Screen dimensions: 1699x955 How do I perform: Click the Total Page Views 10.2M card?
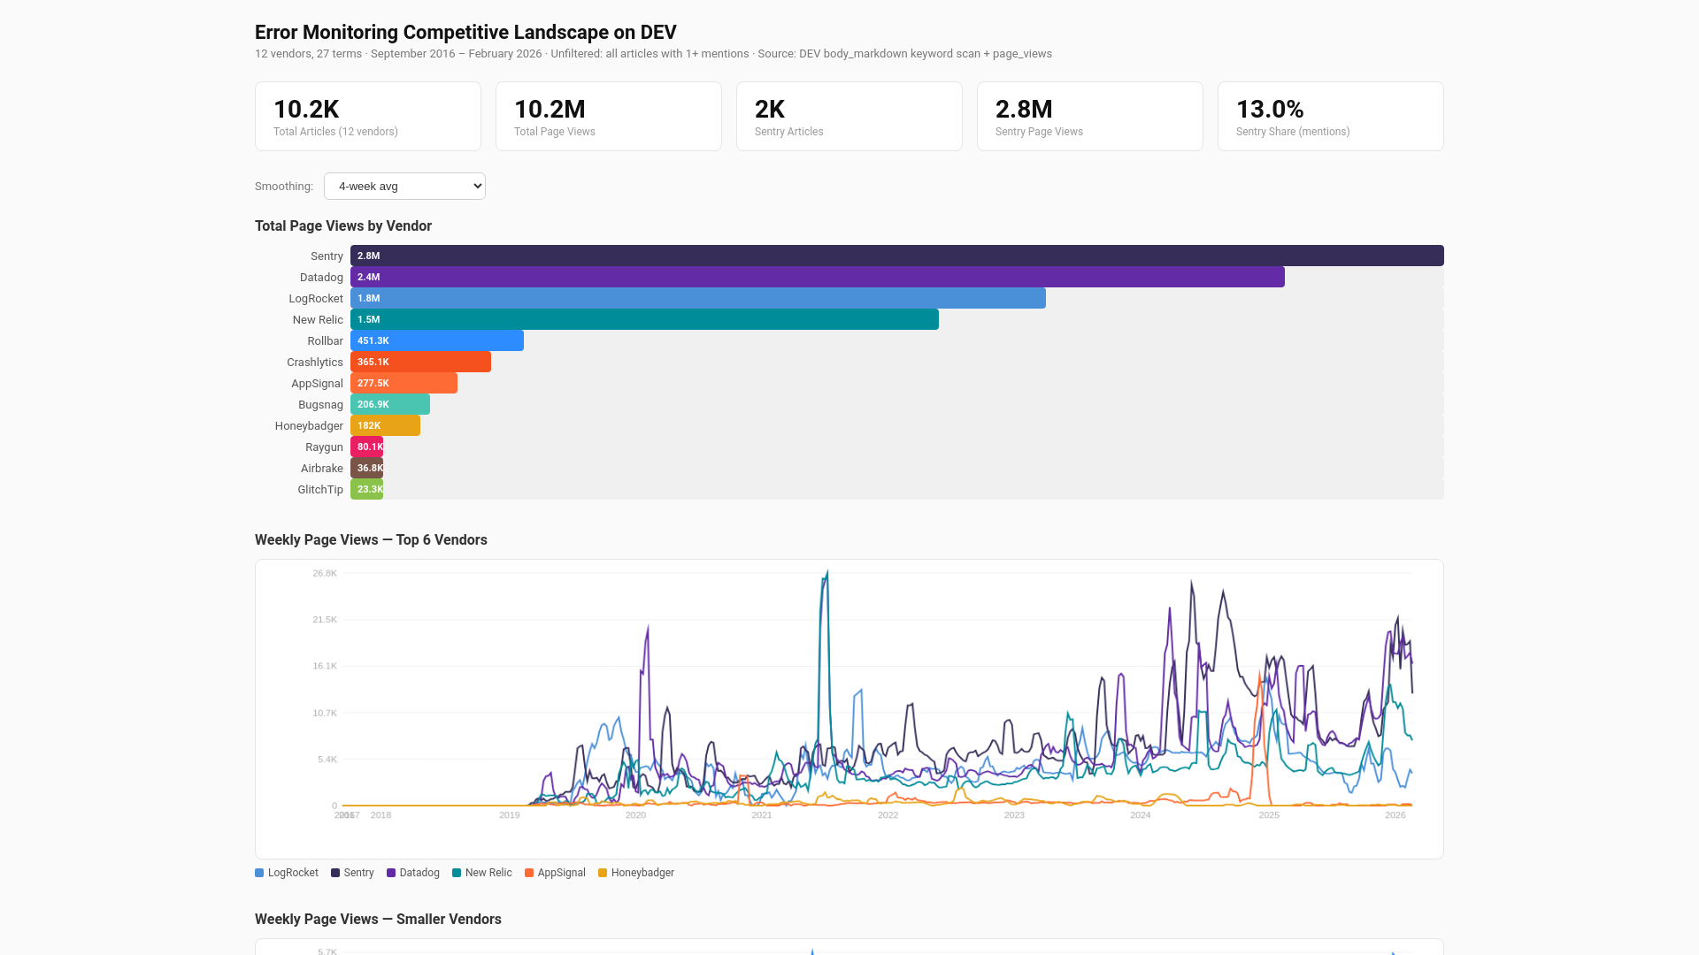[608, 117]
